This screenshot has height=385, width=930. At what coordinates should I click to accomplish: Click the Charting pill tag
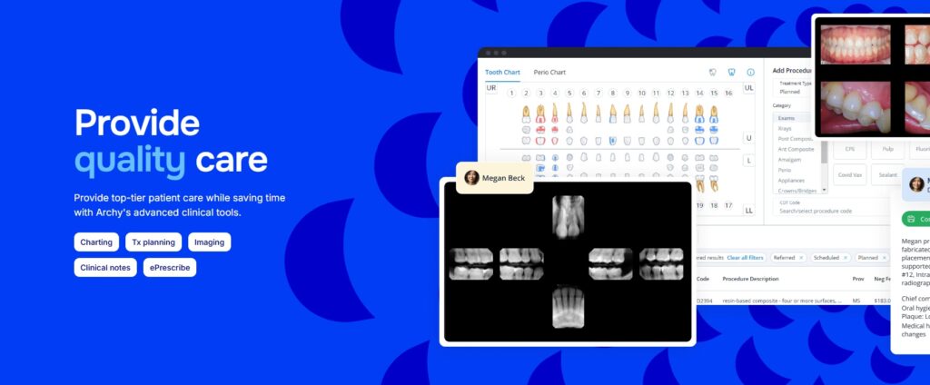coord(96,242)
